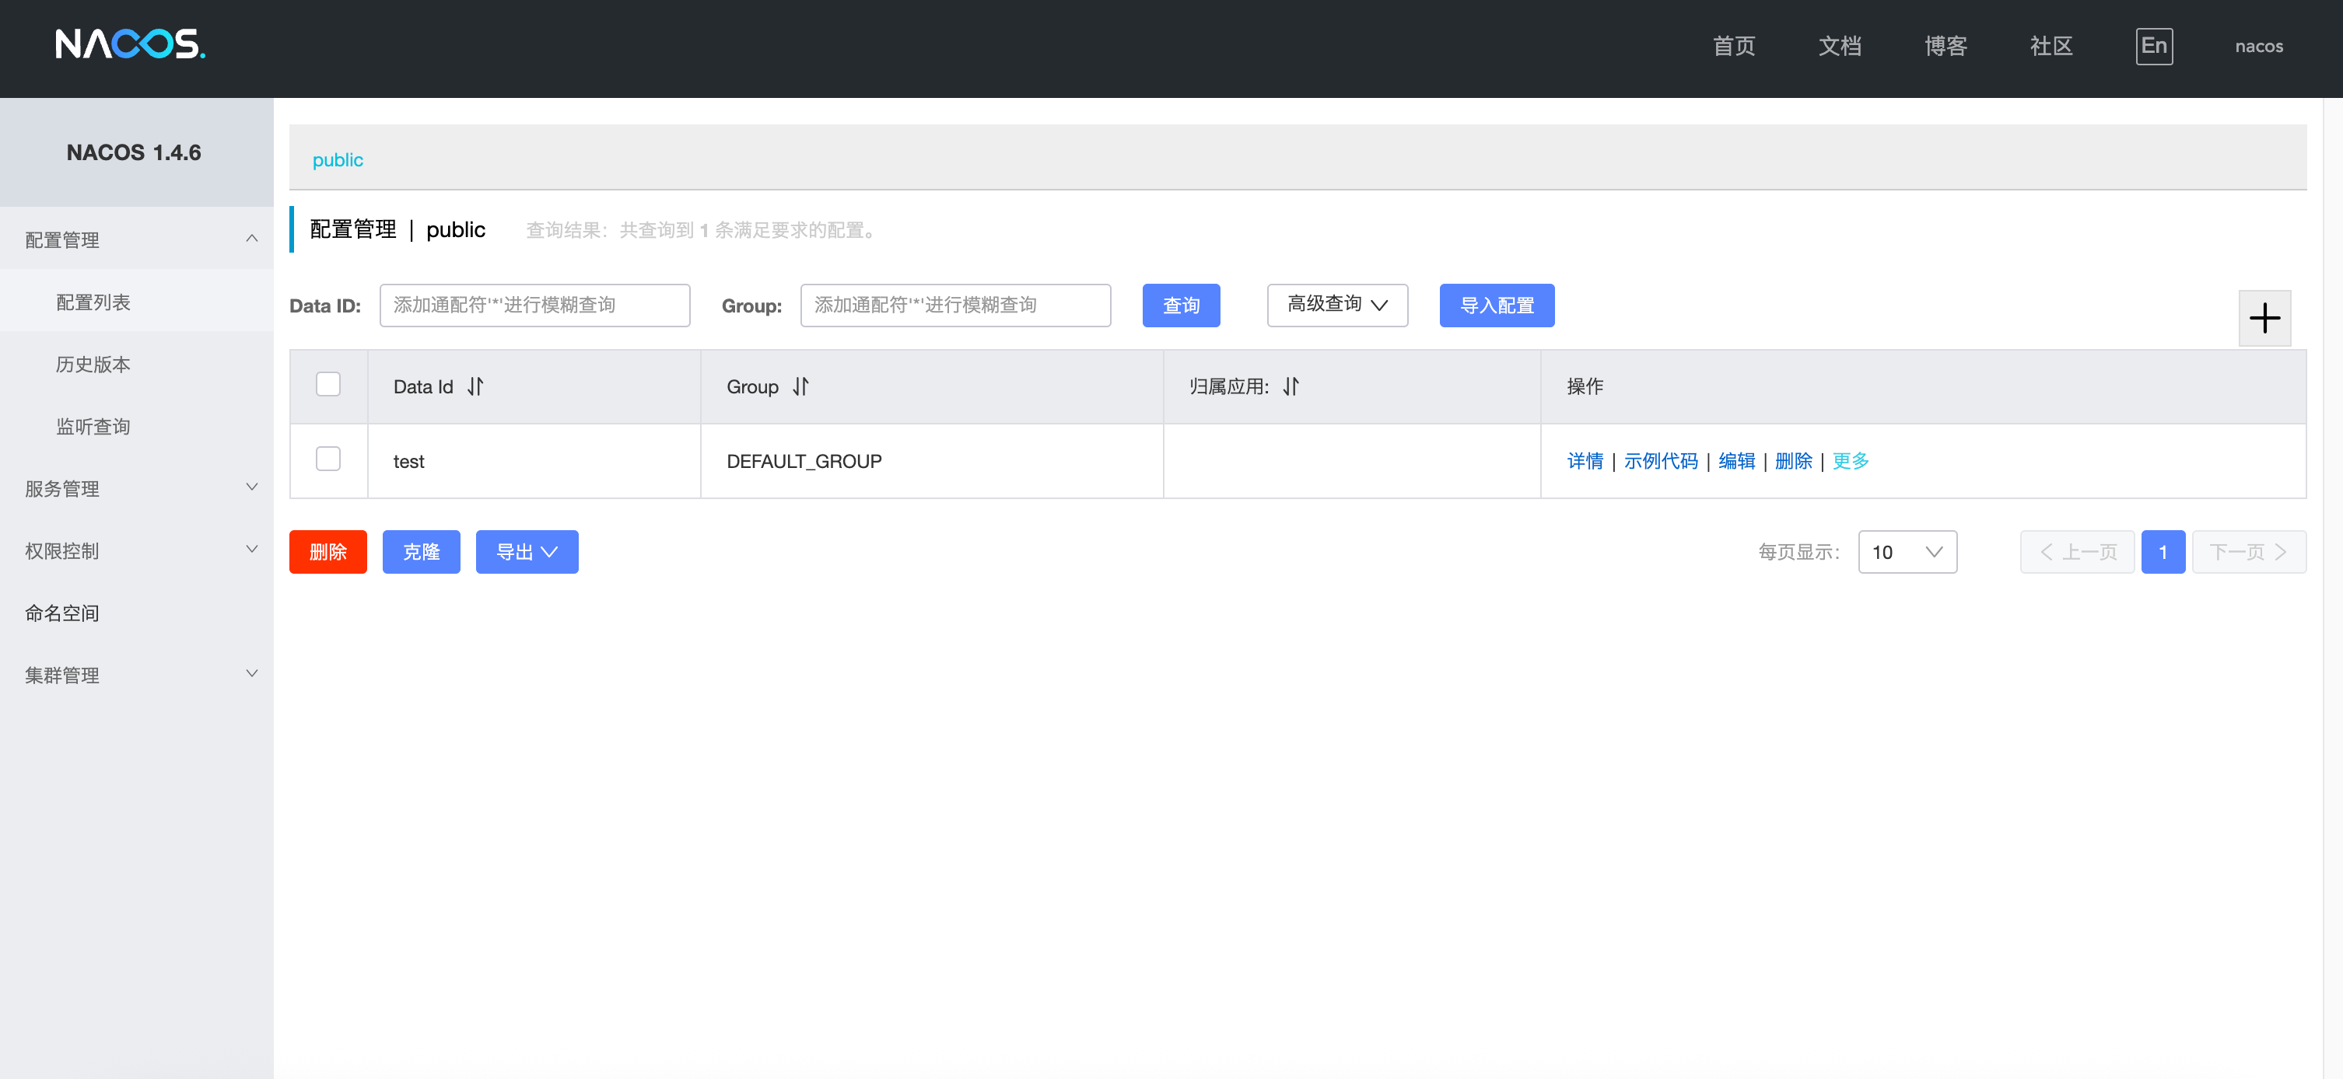Screen dimensions: 2343x1079
Task: Check the select-all checkbox in table header
Action: [x=327, y=385]
